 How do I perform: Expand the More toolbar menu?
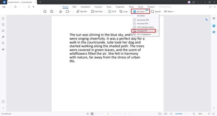point(169,11)
